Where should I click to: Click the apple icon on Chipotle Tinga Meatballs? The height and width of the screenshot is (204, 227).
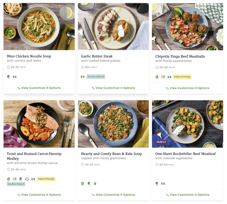click(x=157, y=77)
